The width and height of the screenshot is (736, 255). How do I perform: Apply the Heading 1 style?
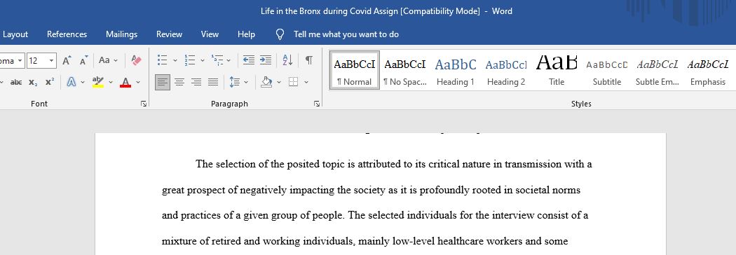456,70
